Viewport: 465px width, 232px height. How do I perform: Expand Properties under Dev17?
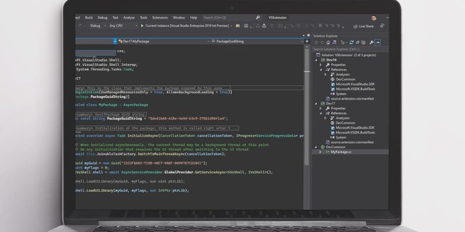click(321, 108)
